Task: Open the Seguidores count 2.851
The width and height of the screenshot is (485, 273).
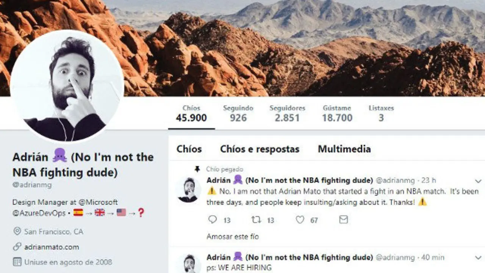Action: 287,113
